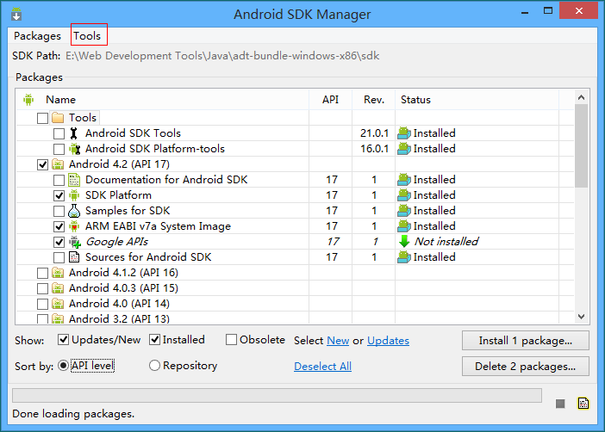Click the Install 1 package button
This screenshot has width=605, height=432.
526,341
